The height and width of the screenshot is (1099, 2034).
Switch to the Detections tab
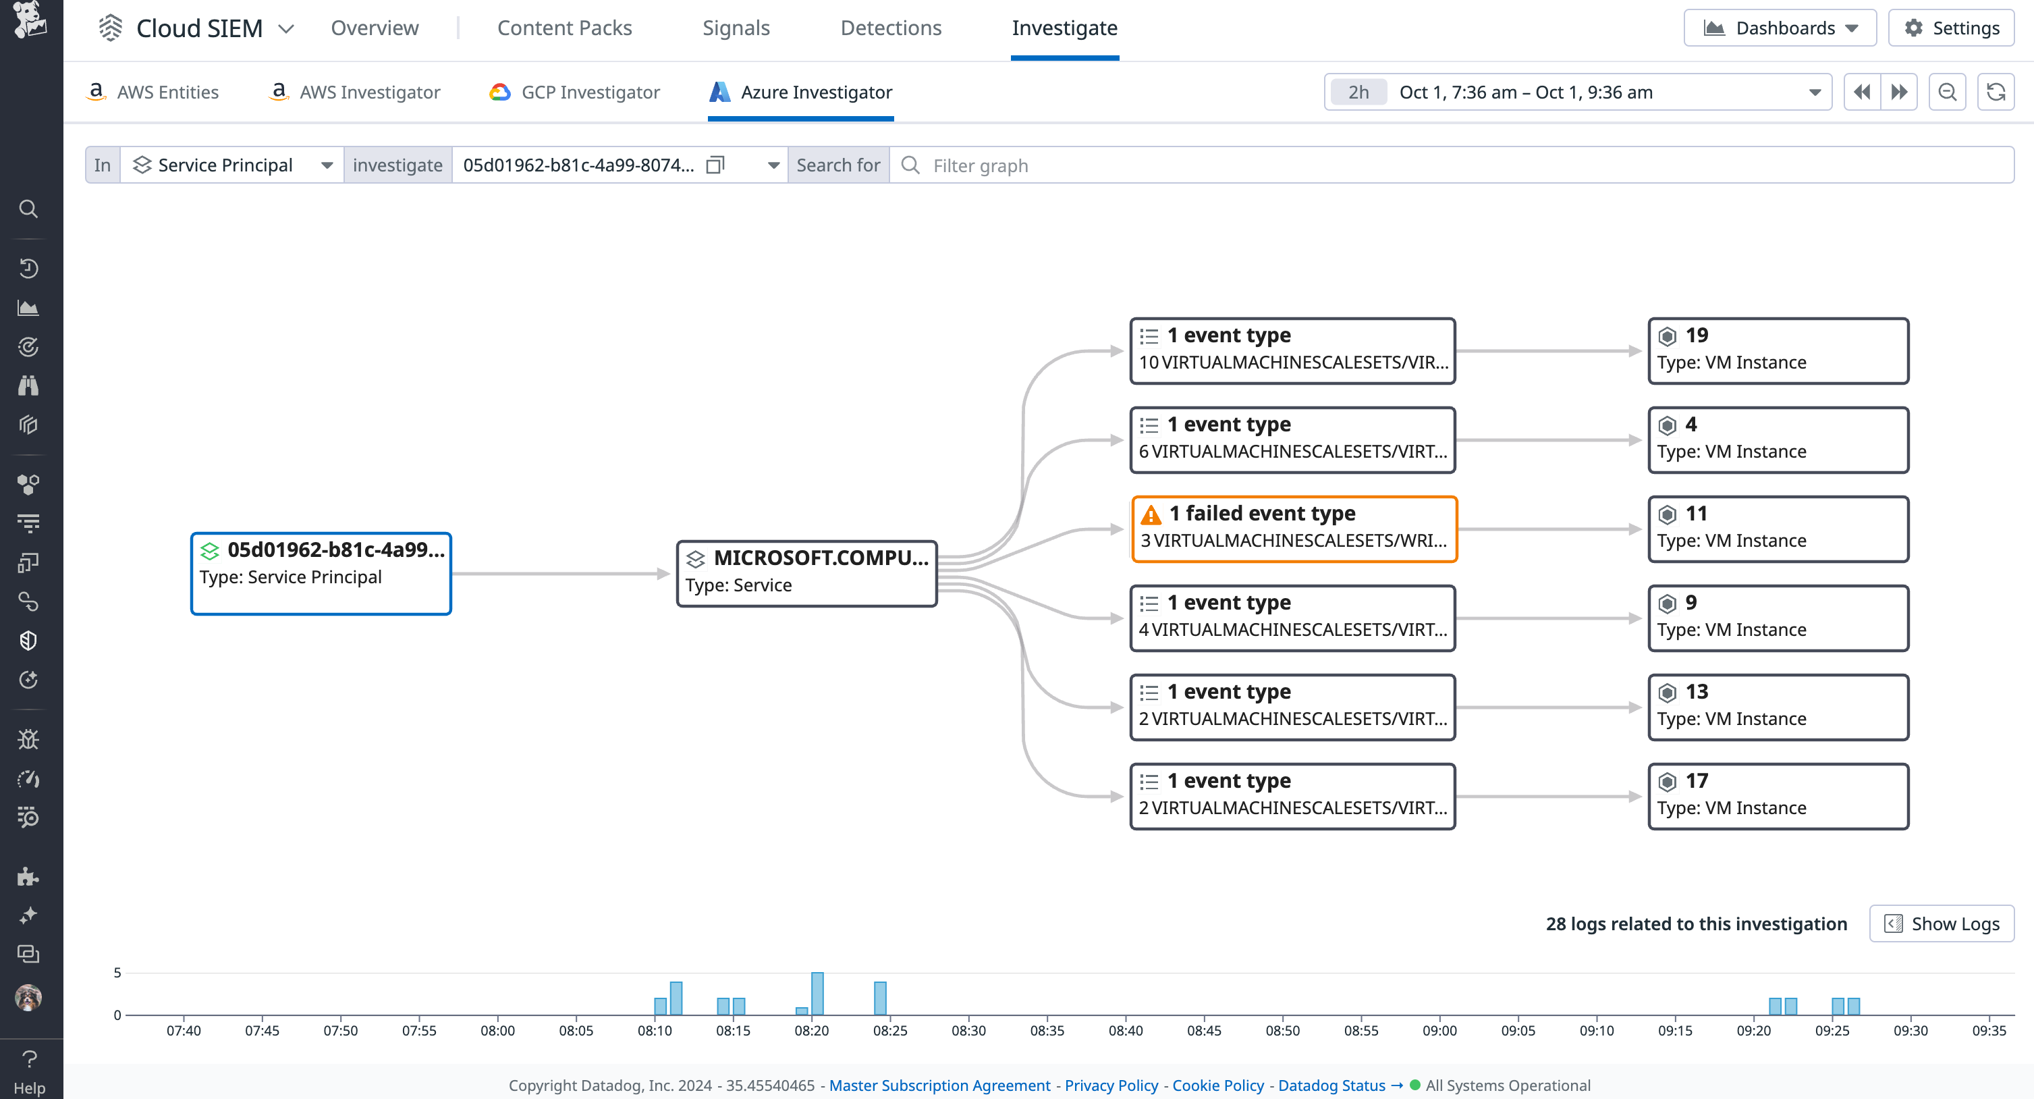click(x=891, y=28)
